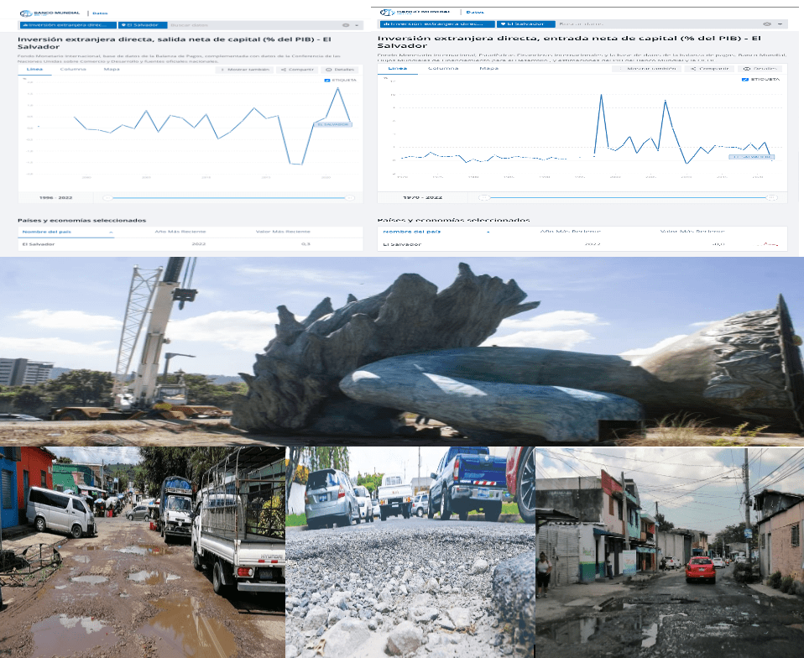Click Mostrar también button on the left chart
804x658 pixels.
244,70
